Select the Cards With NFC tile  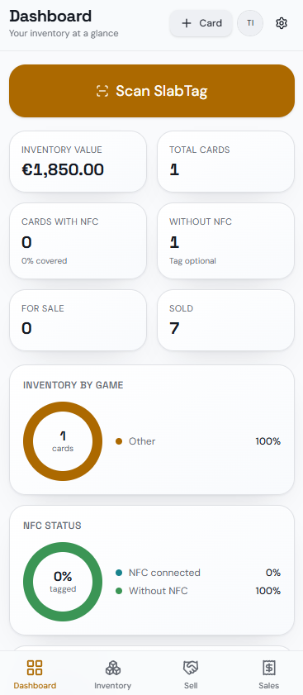coord(78,240)
